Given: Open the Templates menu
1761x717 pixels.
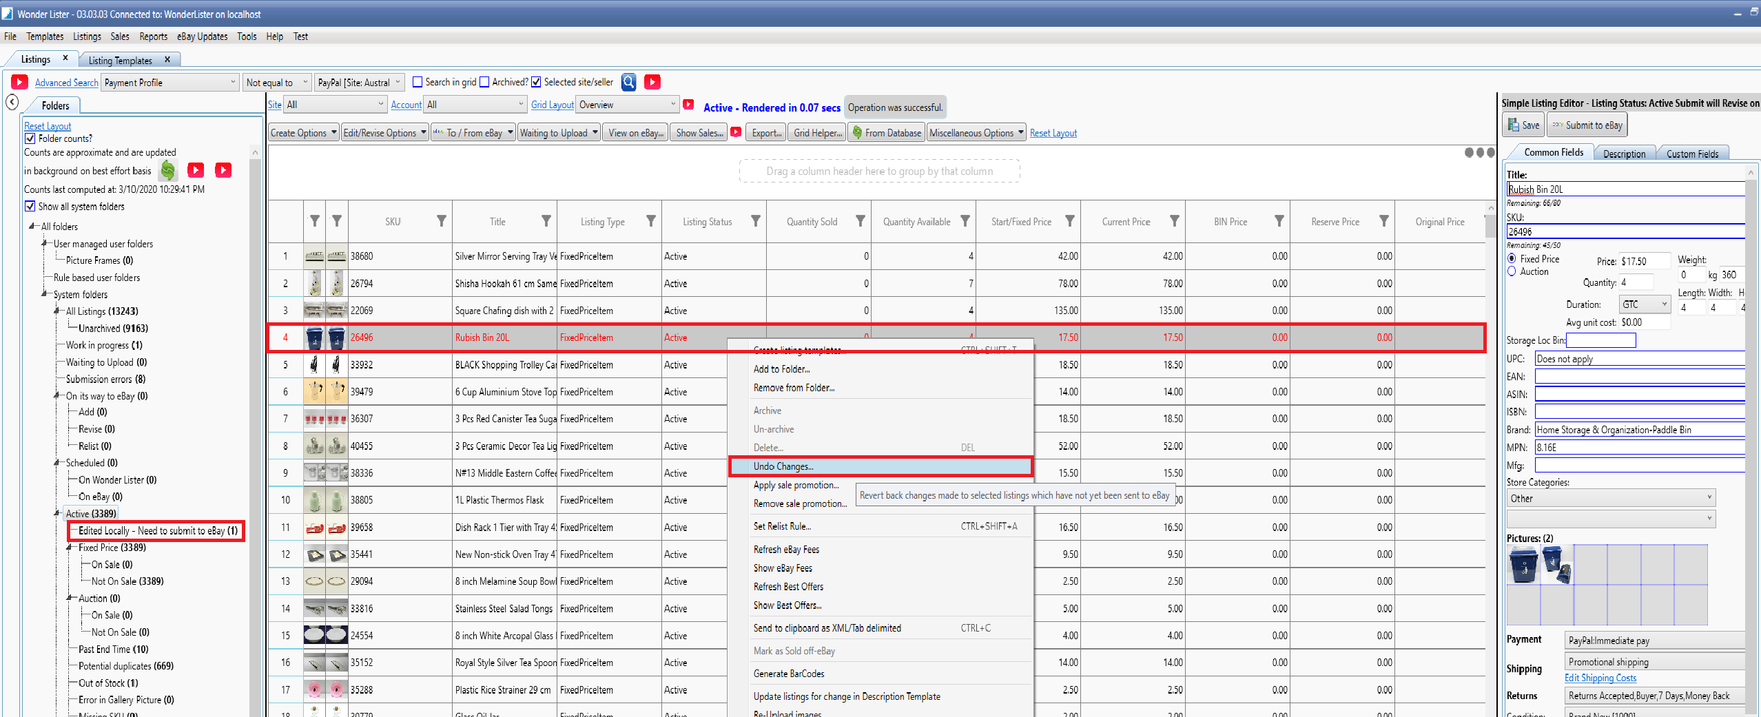Looking at the screenshot, I should tap(45, 37).
